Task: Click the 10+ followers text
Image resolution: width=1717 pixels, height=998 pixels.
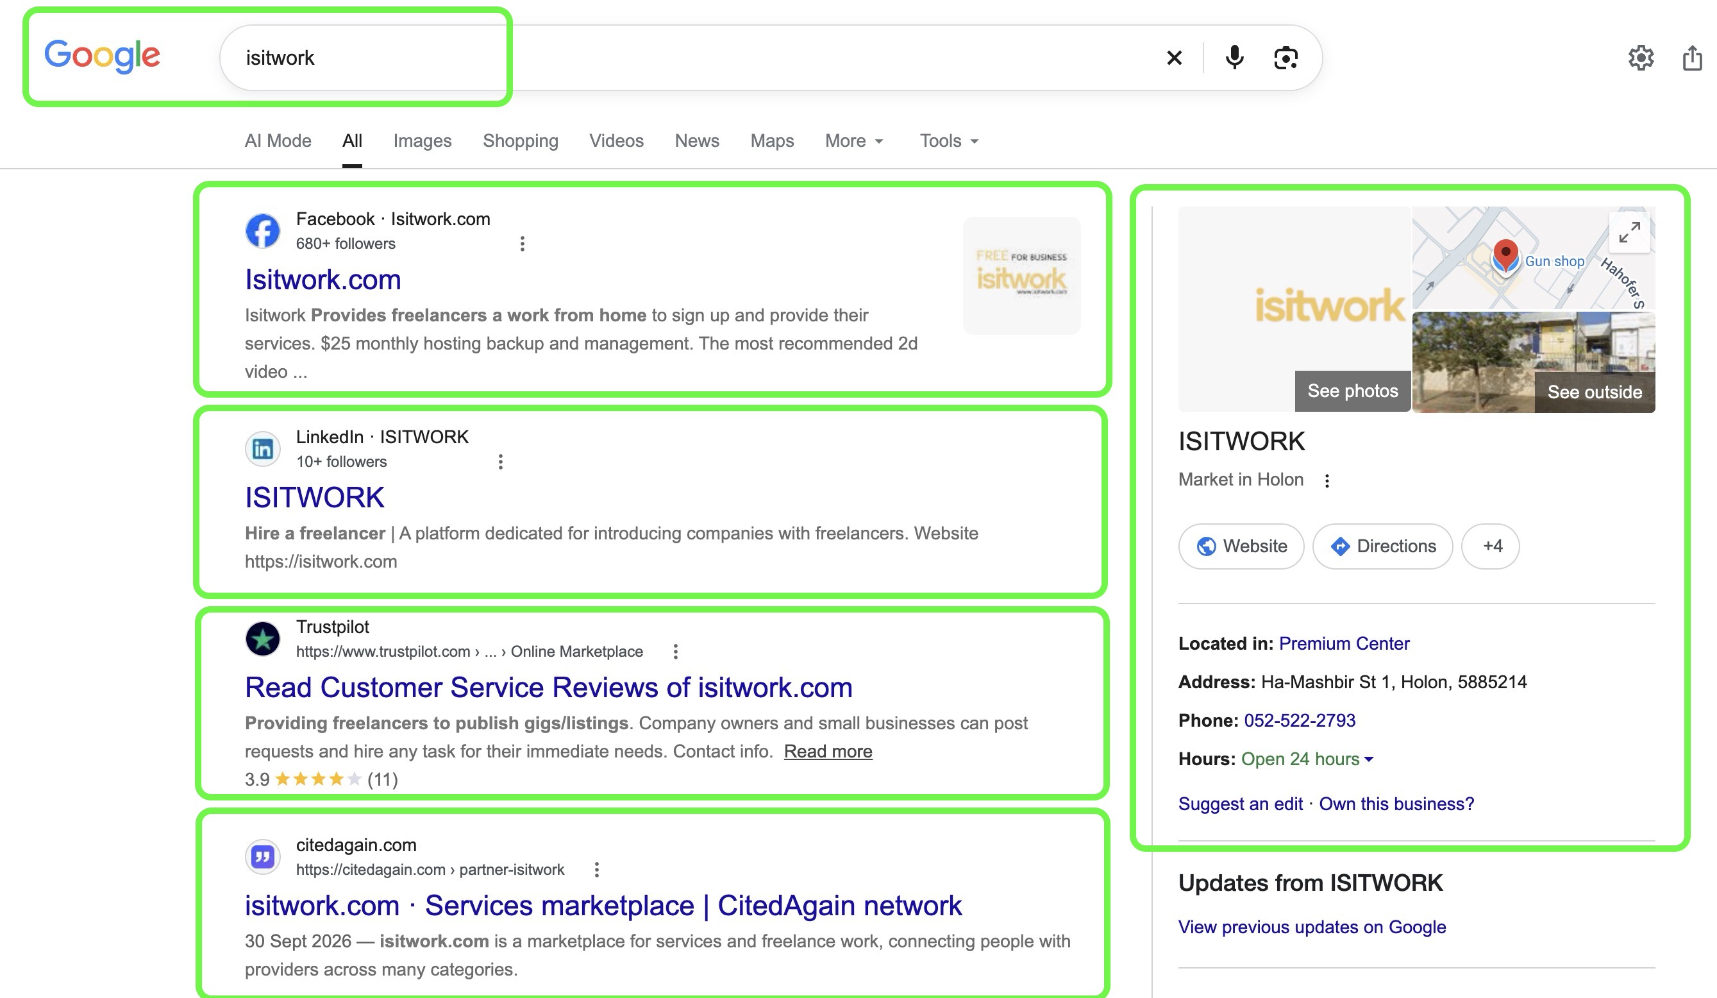Action: click(x=341, y=462)
